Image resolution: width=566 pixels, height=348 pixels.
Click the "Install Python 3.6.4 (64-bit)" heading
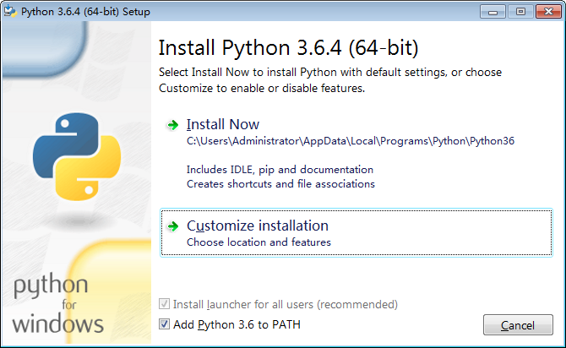point(288,45)
